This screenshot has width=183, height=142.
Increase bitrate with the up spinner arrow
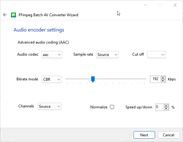(x=163, y=78)
